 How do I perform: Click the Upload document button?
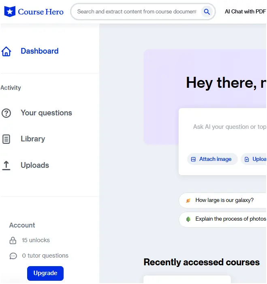pos(254,159)
